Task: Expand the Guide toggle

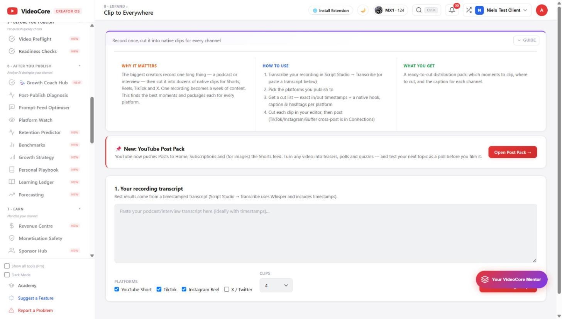Action: click(526, 40)
